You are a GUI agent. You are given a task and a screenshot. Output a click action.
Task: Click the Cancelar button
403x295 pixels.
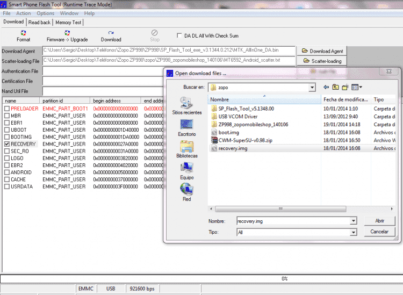click(x=379, y=232)
